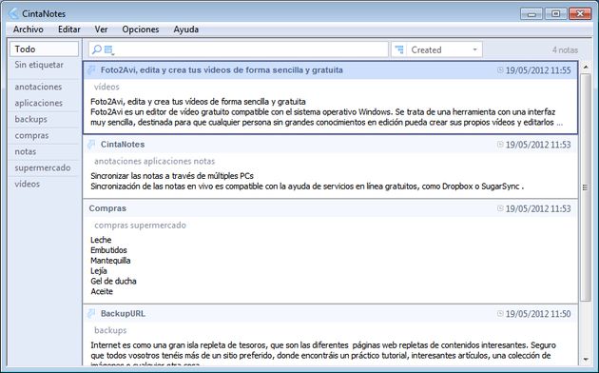Click the clock icon beside 19/05/2012 11:50
The image size is (599, 373).
click(500, 313)
